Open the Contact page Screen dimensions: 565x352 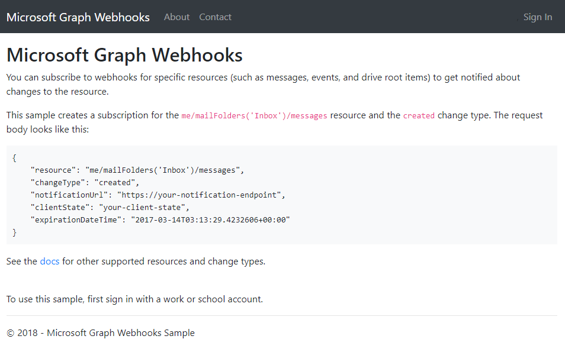[x=215, y=17]
